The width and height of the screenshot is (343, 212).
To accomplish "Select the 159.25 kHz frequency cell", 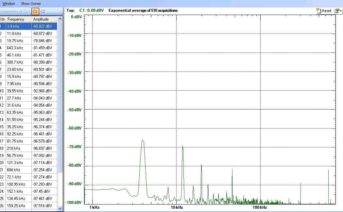I will coord(19,206).
